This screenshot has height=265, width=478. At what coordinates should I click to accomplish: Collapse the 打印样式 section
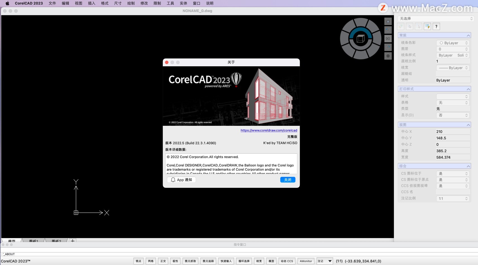point(468,89)
